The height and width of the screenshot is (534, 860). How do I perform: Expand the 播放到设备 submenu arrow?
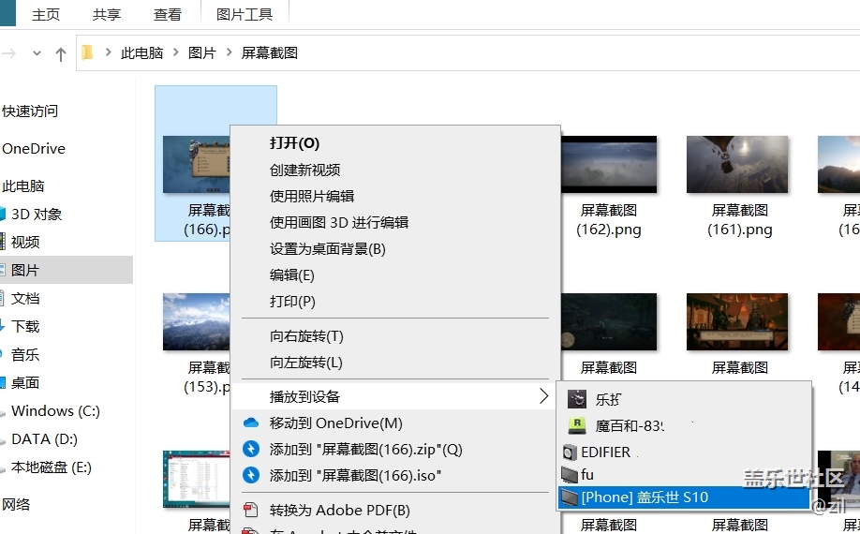(x=543, y=396)
